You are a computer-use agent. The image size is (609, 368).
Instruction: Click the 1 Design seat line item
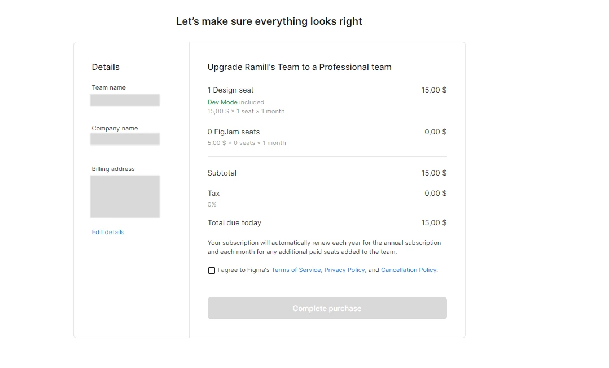pos(230,90)
